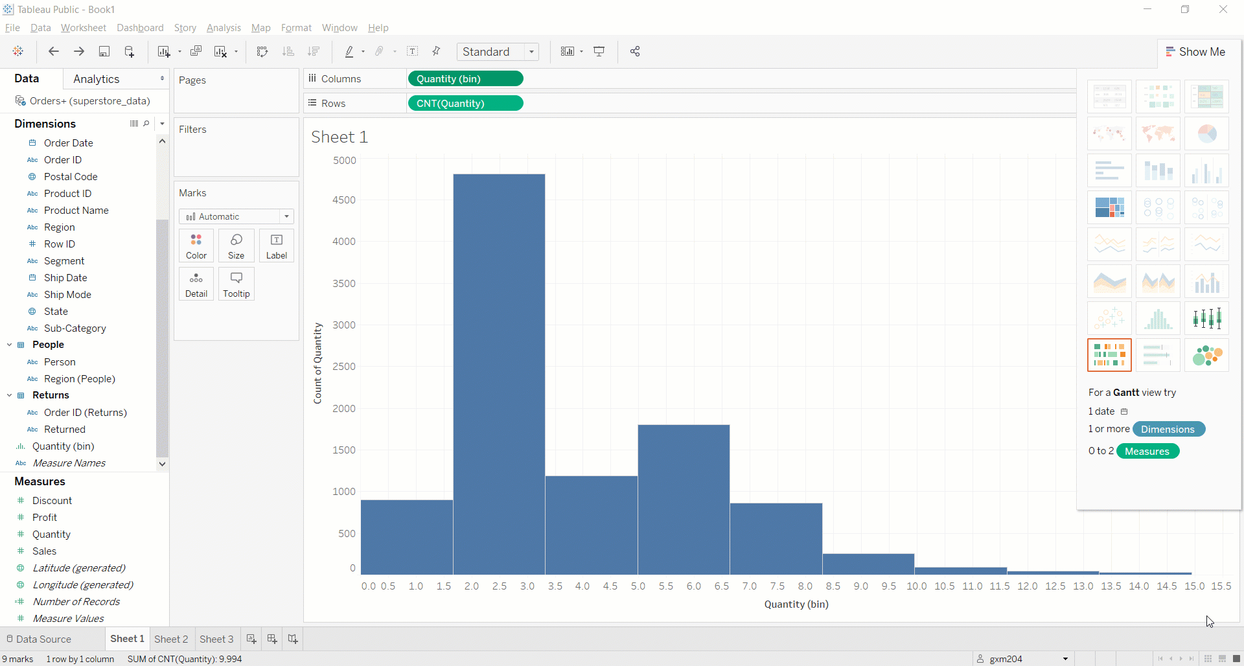Click the Undo back arrow icon
1244x666 pixels.
coord(54,52)
